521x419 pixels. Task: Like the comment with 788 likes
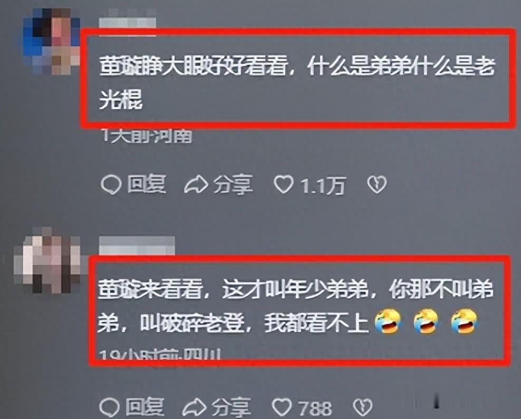[282, 407]
